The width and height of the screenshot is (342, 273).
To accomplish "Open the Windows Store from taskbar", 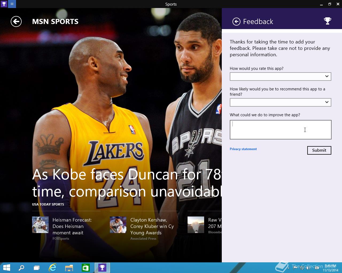I will [85, 268].
